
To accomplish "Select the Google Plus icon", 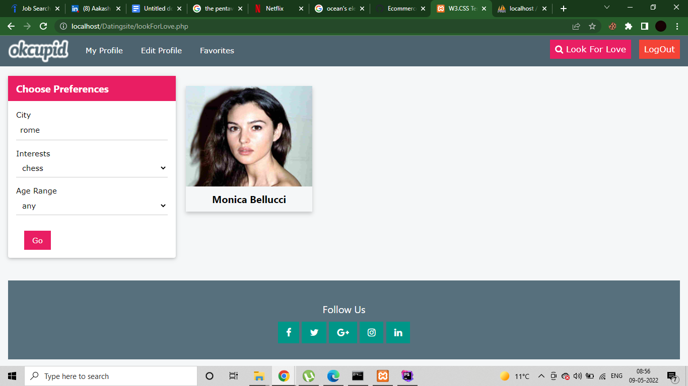I will (x=343, y=332).
